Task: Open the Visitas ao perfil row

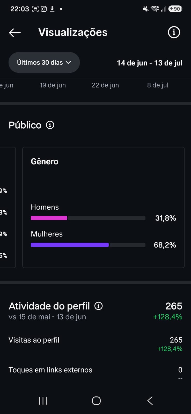Action: coord(96,344)
